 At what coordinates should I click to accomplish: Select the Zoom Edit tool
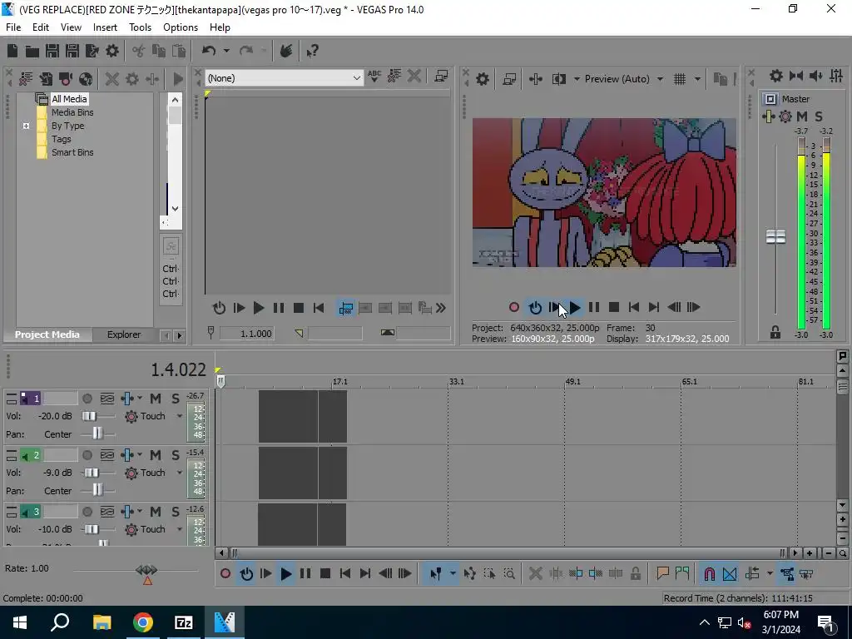tap(509, 574)
